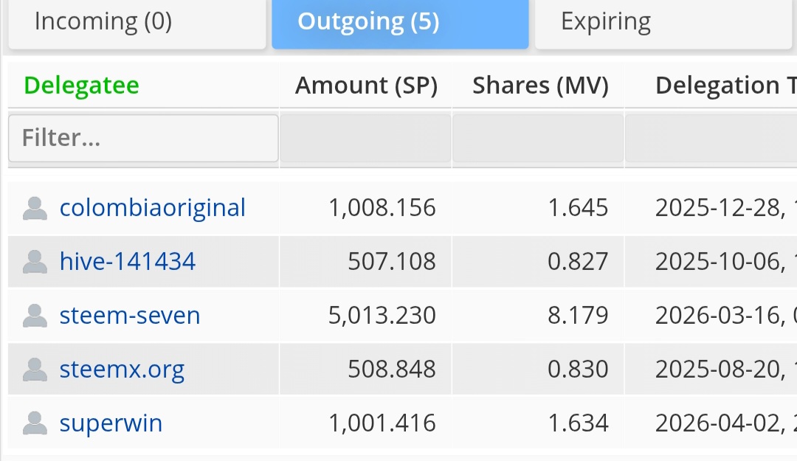Sort by the Delegatee column header
The height and width of the screenshot is (461, 797).
[81, 86]
